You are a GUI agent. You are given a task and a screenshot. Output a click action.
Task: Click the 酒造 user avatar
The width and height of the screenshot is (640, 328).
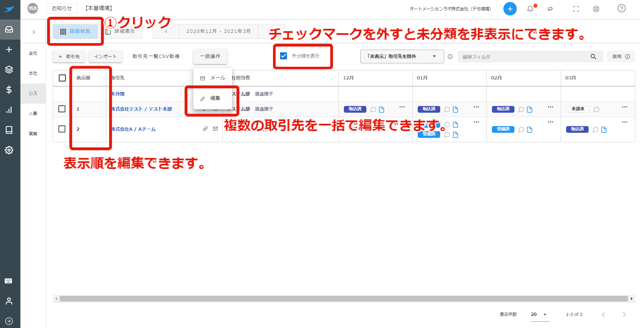33,8
